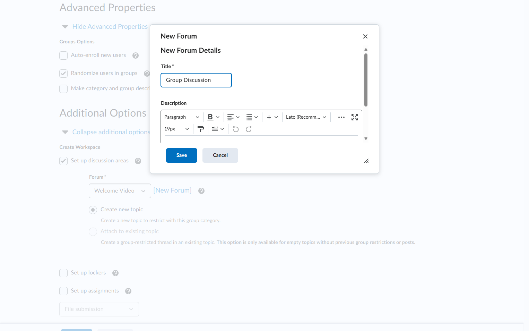Open the insert stuff plus menu
Viewport: 529px width, 331px height.
point(272,117)
